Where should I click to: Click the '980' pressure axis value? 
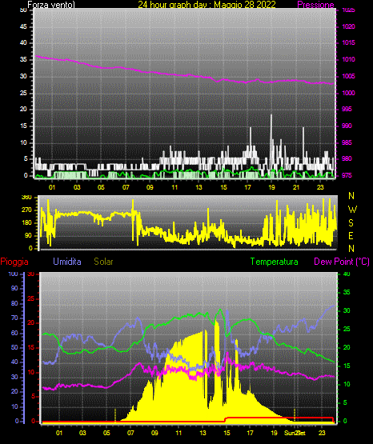pyautogui.click(x=347, y=158)
